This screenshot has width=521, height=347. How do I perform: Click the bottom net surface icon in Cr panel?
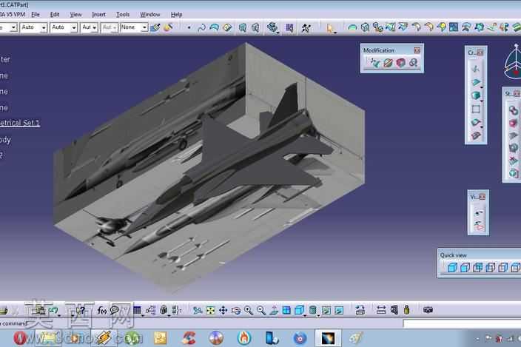[x=475, y=135]
